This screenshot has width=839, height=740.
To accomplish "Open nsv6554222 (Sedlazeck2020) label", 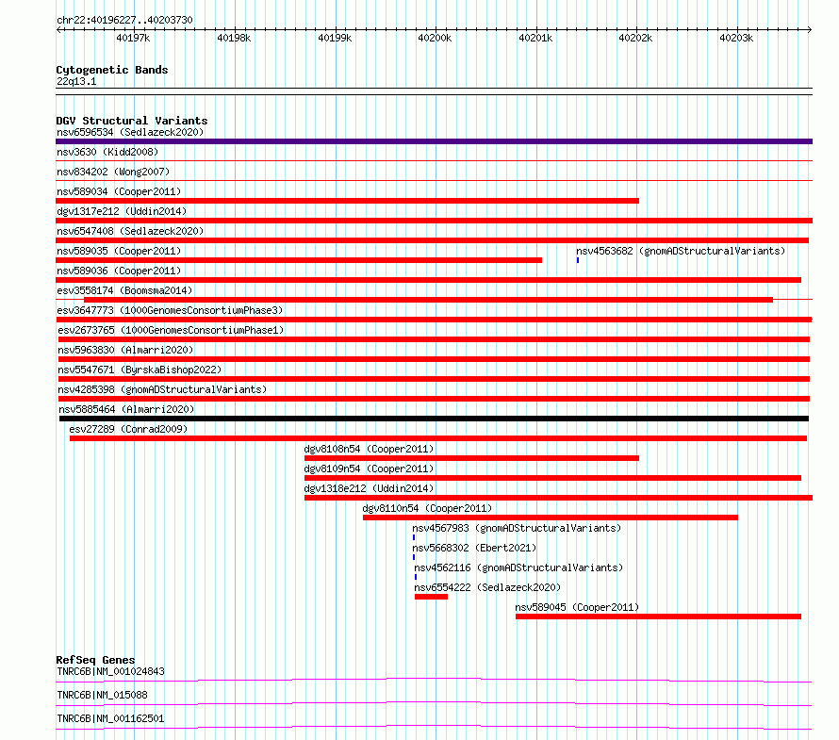I will coord(487,587).
